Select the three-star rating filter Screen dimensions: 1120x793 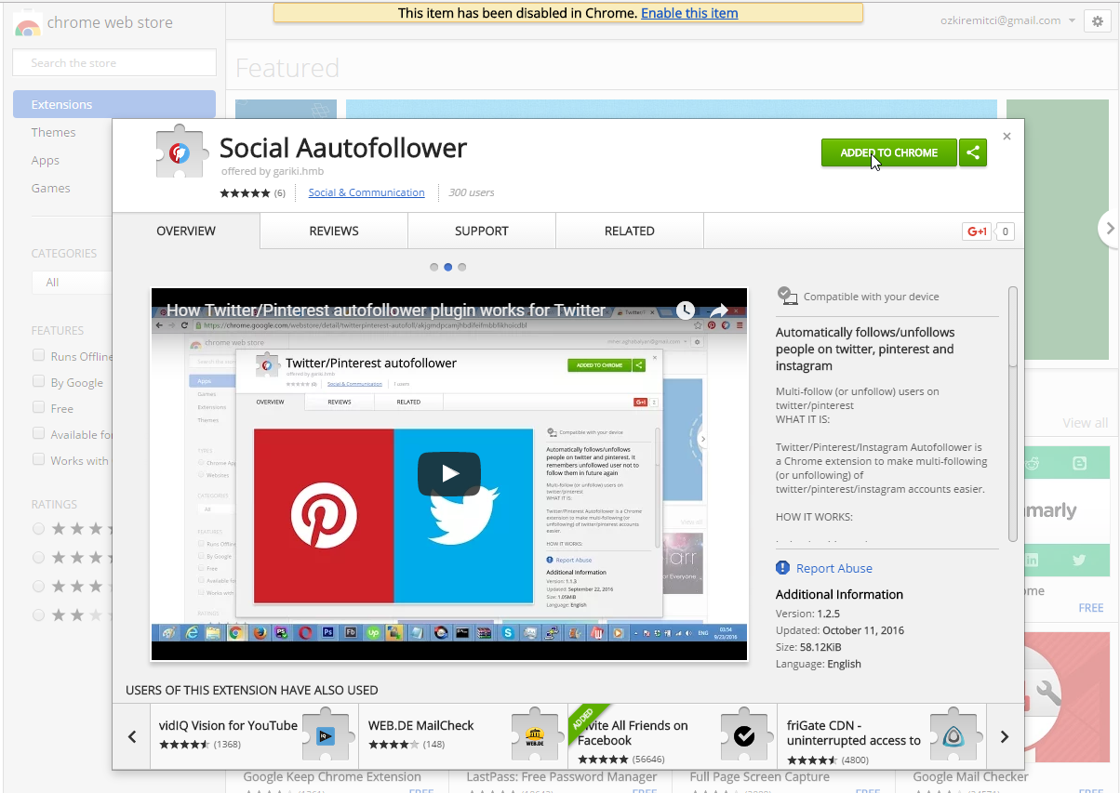(38, 586)
